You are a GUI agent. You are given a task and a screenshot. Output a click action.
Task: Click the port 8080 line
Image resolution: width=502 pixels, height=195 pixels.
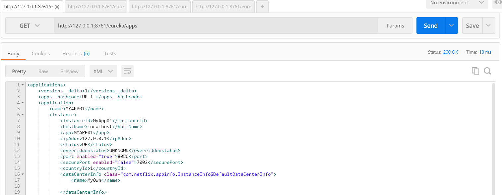coord(104,157)
